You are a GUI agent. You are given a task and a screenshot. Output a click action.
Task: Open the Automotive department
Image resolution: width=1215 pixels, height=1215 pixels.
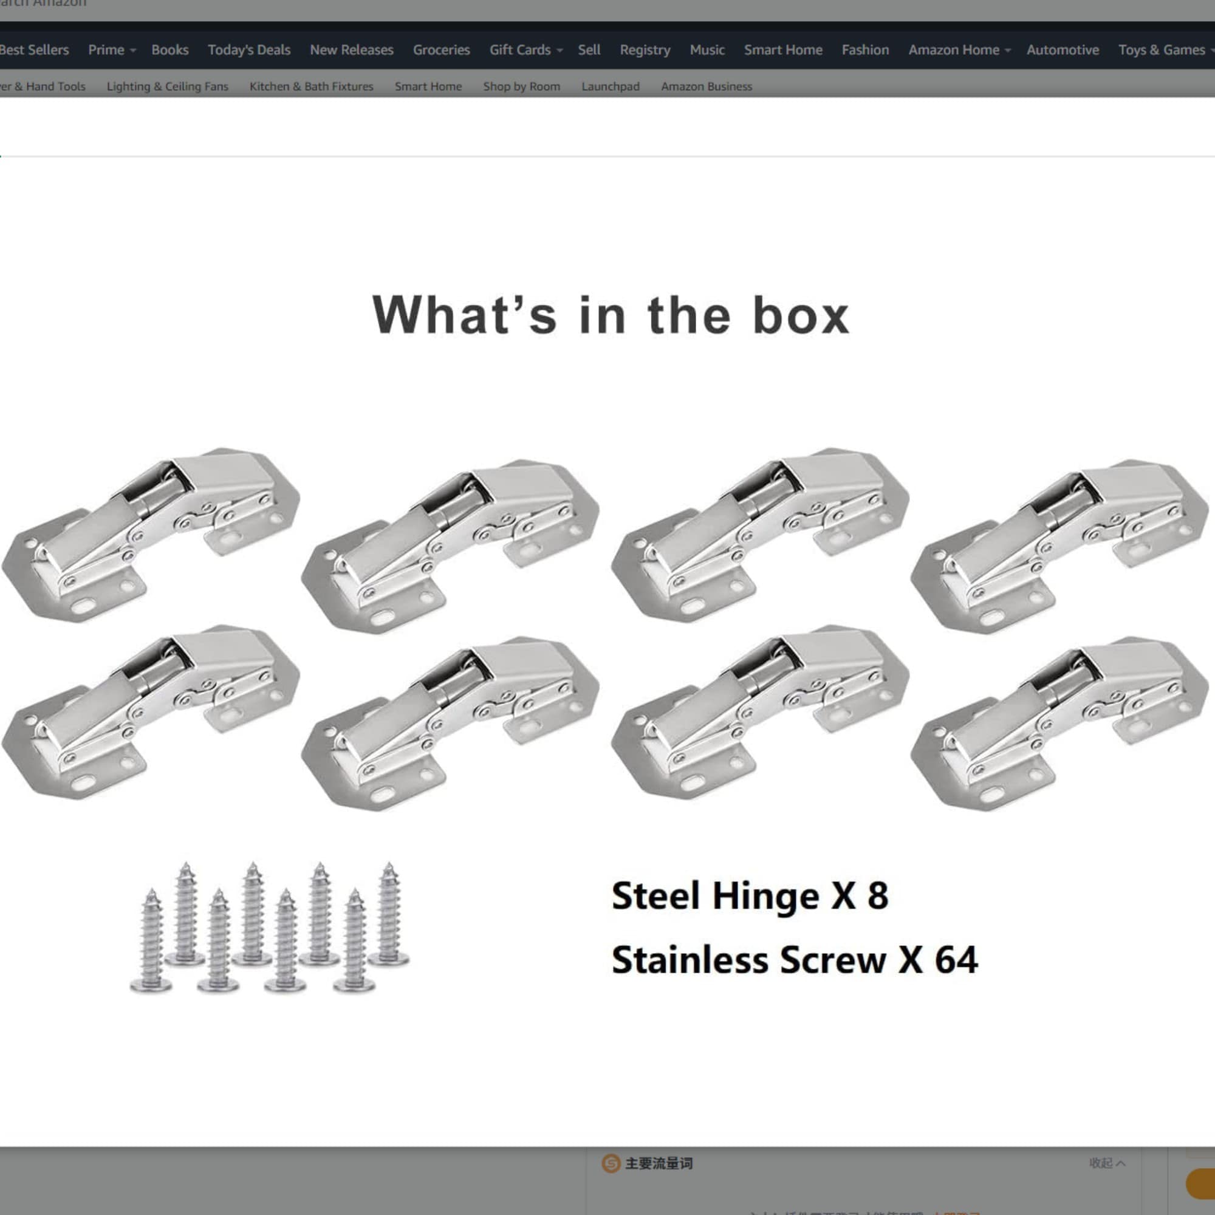coord(1063,50)
